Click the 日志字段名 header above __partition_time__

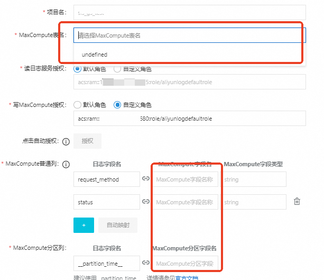(x=107, y=248)
